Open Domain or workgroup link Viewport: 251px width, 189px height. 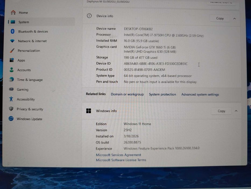tap(127, 94)
